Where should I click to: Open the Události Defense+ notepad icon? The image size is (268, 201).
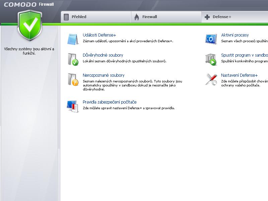point(73,39)
